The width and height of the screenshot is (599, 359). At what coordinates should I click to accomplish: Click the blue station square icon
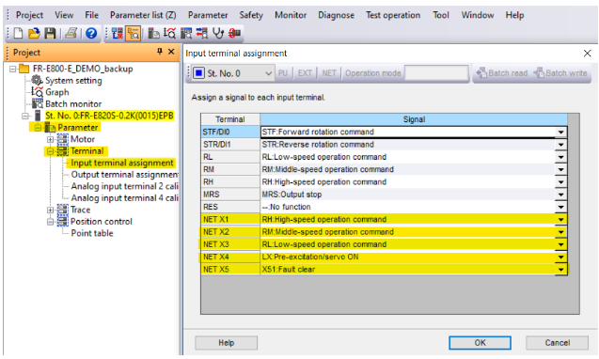[x=198, y=73]
